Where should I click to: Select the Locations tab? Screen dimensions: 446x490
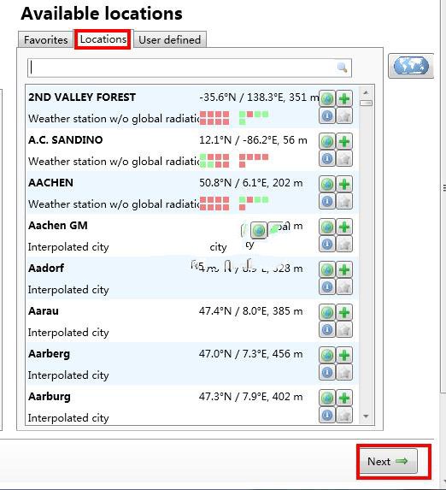coord(103,39)
